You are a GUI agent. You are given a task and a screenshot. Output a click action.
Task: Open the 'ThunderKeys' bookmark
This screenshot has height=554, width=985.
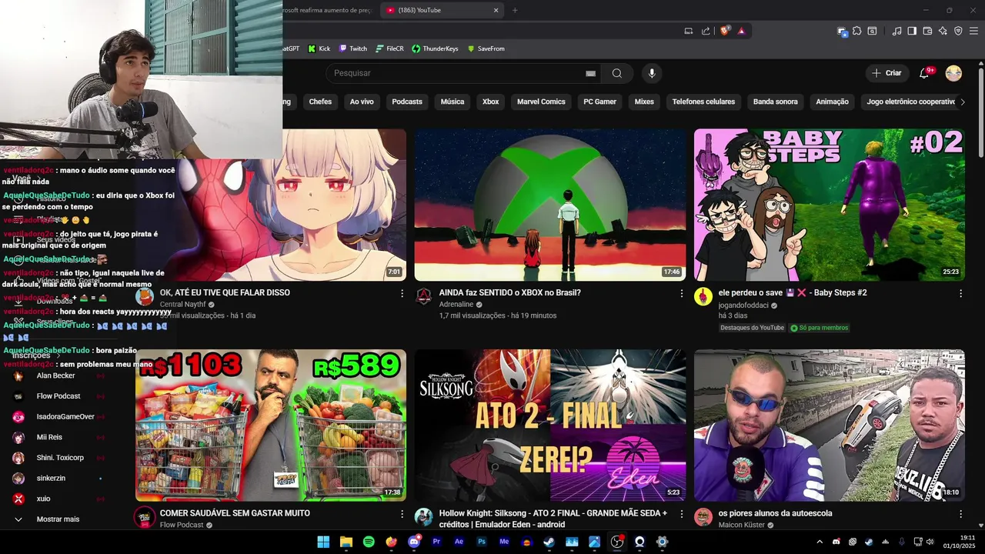(x=435, y=48)
